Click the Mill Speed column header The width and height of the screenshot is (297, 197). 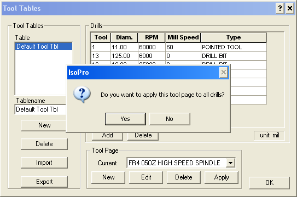[183, 37]
